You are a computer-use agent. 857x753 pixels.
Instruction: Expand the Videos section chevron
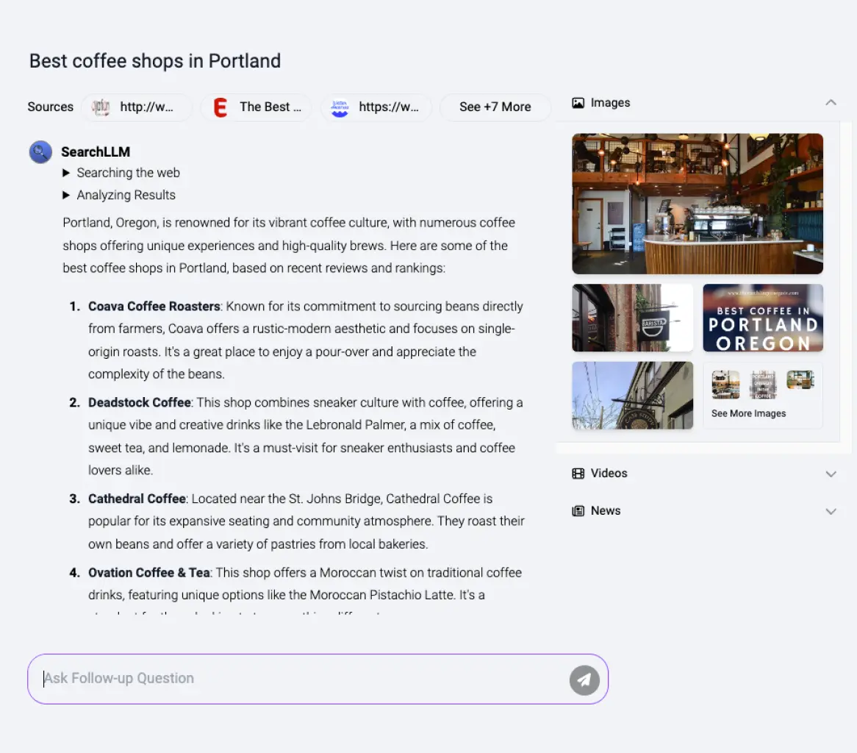[x=831, y=474]
